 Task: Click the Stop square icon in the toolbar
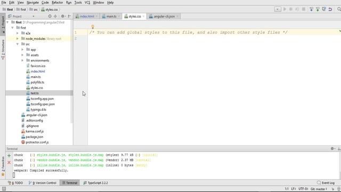point(304,9)
